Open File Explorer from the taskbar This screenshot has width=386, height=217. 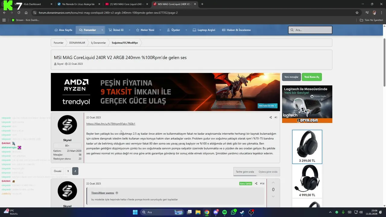click(198, 212)
